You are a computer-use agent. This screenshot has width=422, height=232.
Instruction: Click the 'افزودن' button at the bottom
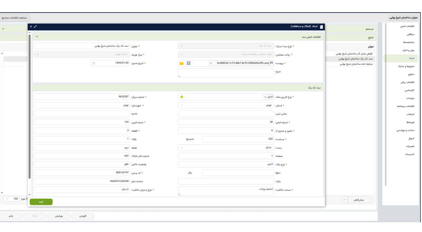pos(83,216)
